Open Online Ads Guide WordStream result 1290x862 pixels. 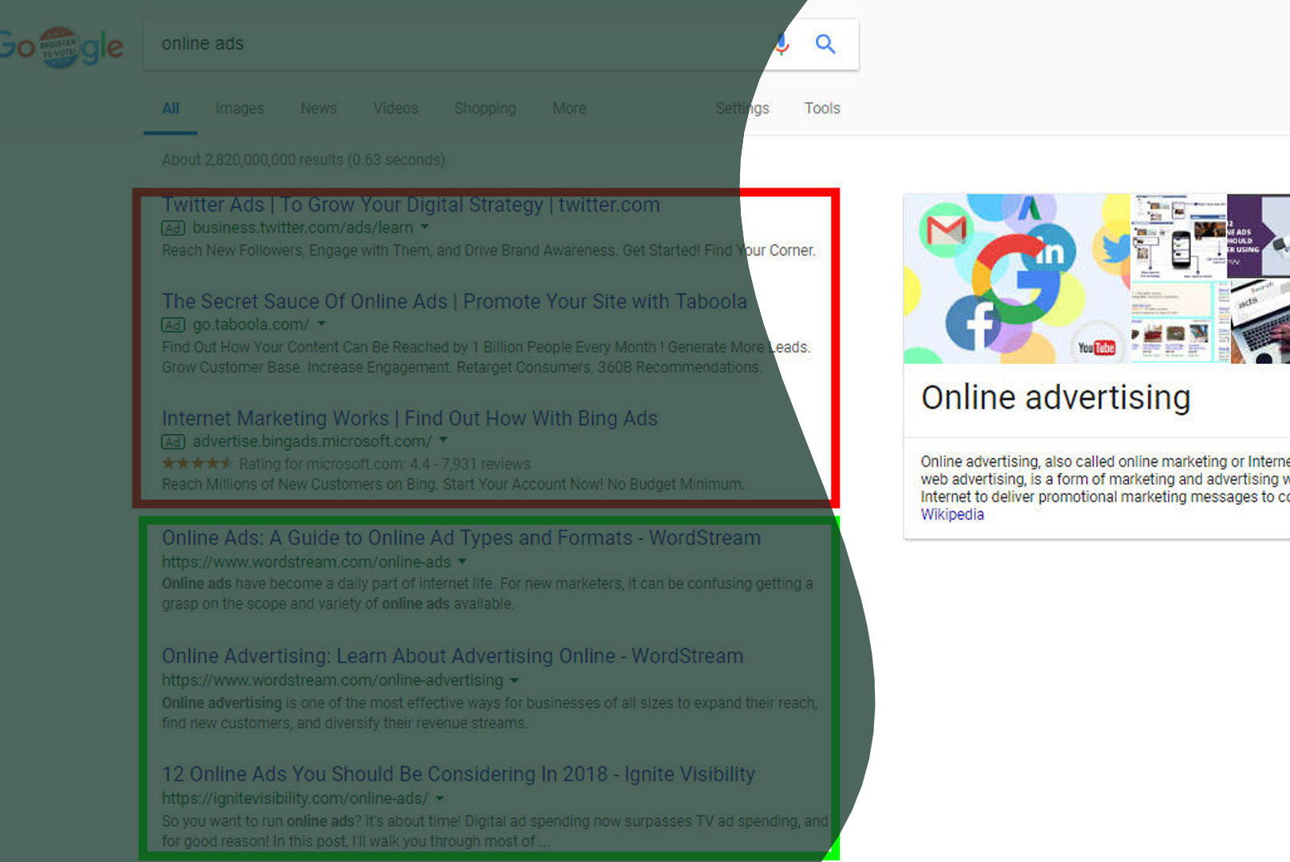pos(461,538)
